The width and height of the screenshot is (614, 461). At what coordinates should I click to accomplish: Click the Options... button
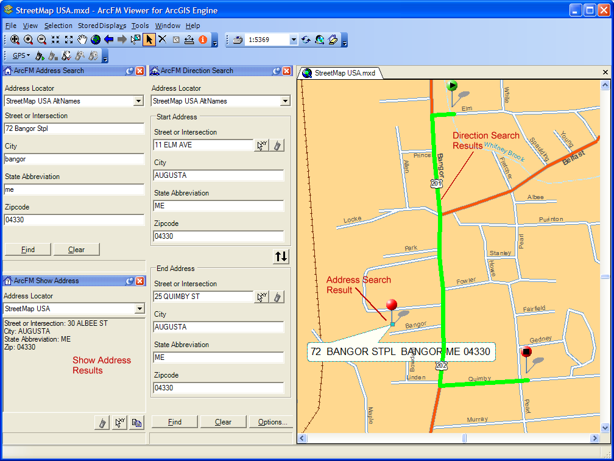click(272, 422)
